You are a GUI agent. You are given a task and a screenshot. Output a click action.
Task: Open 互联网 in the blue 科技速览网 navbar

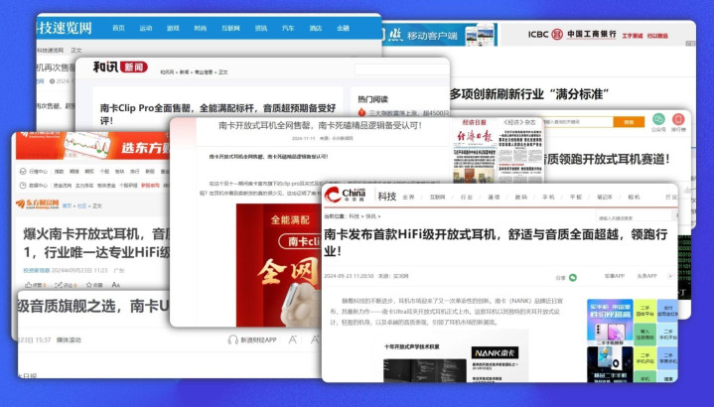[x=230, y=28]
